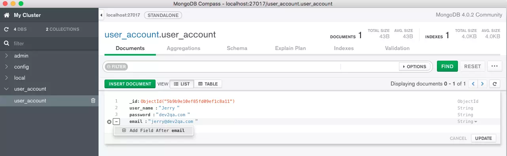
Task: Click the RESET button
Action: click(x=473, y=66)
